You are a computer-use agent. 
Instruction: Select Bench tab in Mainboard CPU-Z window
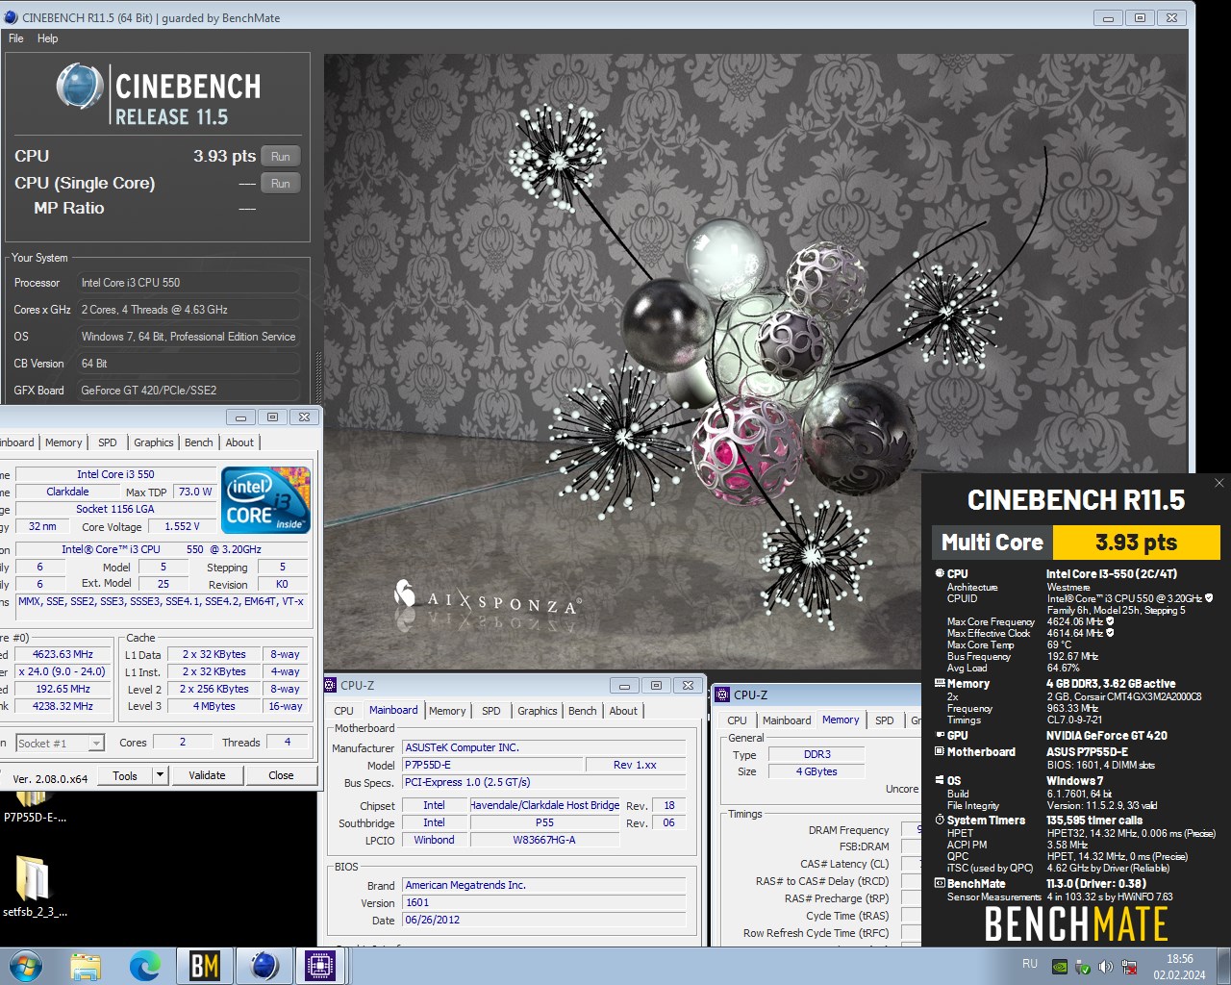tap(583, 711)
